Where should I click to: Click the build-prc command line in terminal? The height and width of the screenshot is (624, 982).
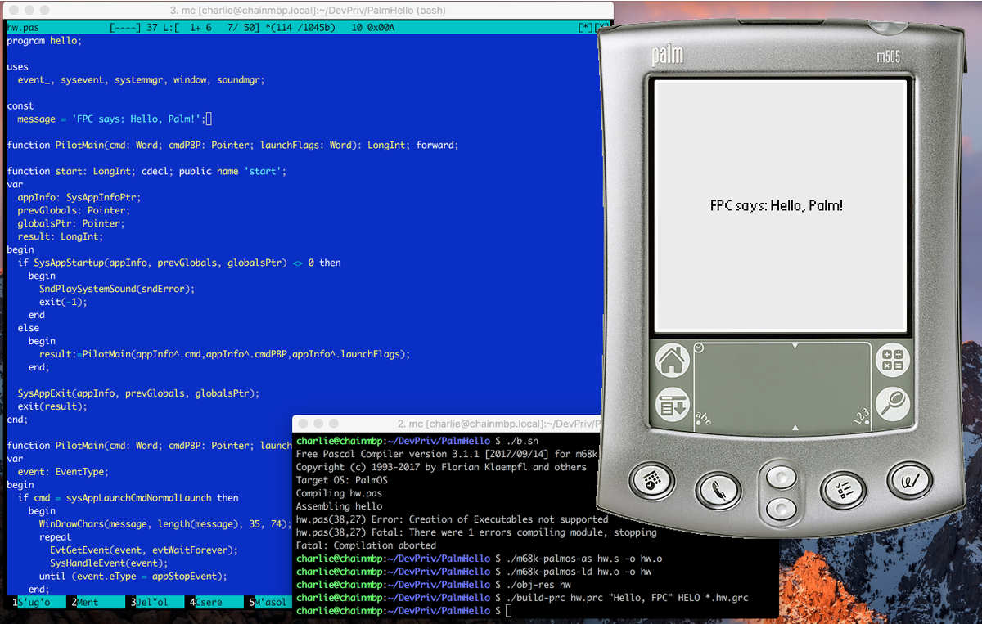point(627,599)
